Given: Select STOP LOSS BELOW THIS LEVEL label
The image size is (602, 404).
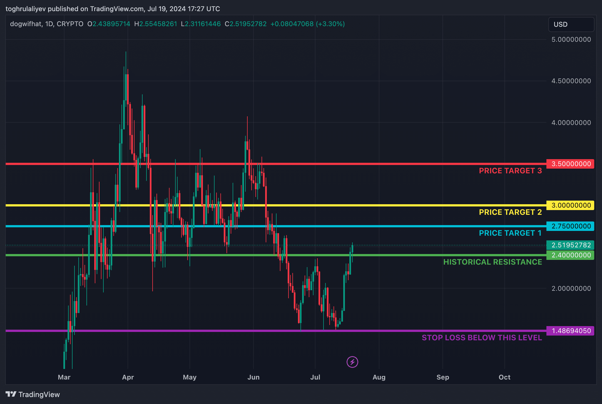Looking at the screenshot, I should [x=482, y=338].
